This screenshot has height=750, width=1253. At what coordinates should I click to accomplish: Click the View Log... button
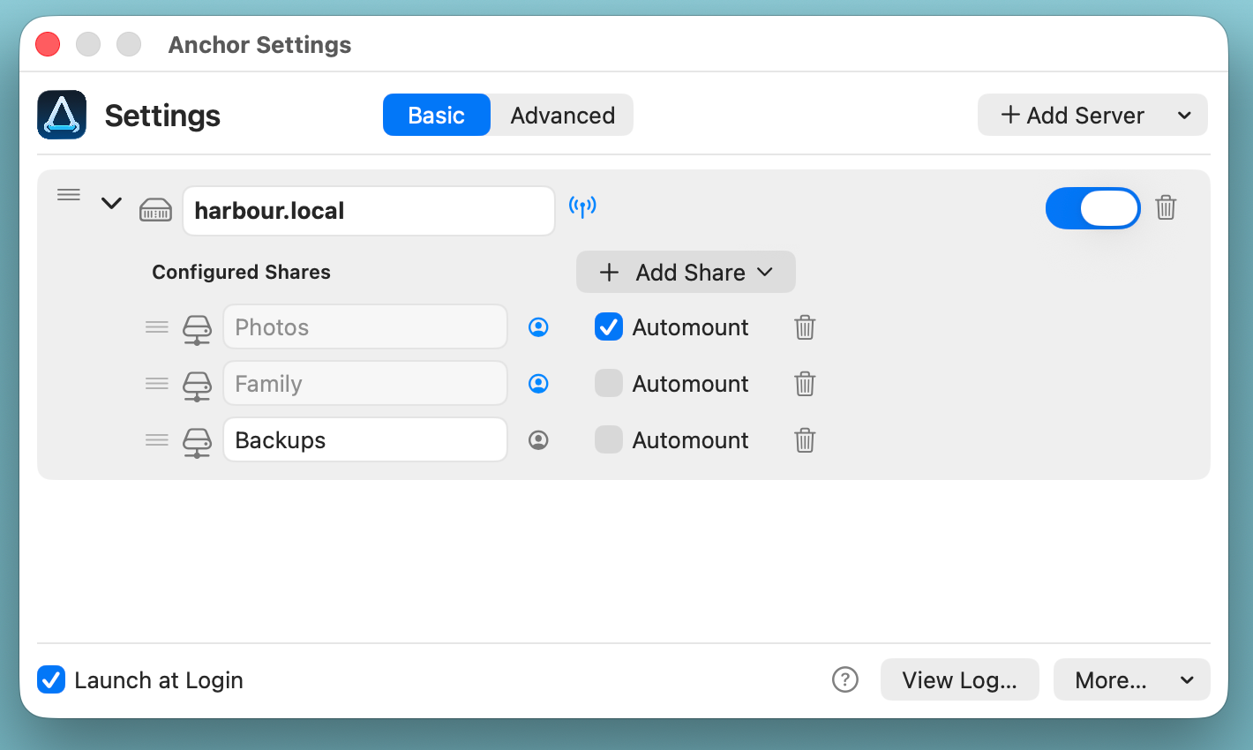tap(960, 679)
